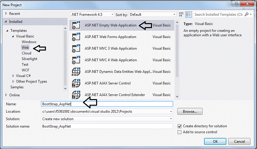The height and width of the screenshot is (149, 257).
Task: Select ASP.NET AJAX Server Control template
Action: tap(122, 83)
